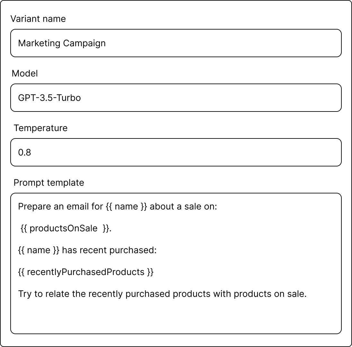Click the Model label

[24, 73]
